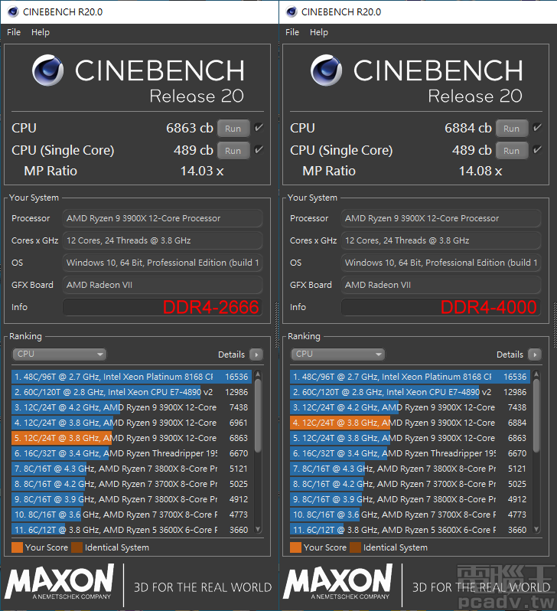This screenshot has width=557, height=611.
Task: Click OS field in right window
Action: click(441, 263)
